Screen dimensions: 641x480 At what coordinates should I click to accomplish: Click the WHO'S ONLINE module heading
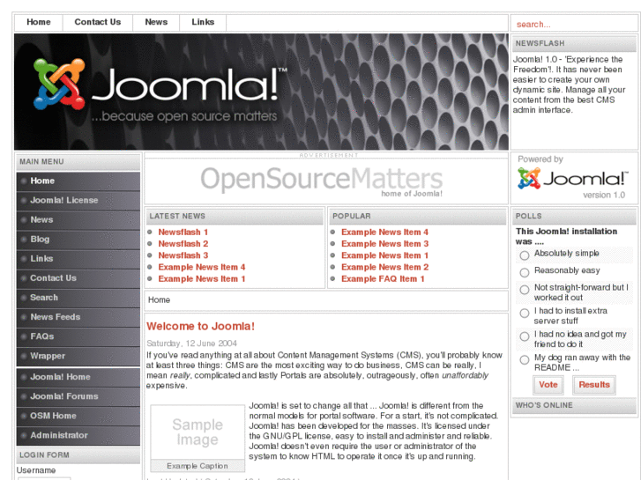point(544,405)
